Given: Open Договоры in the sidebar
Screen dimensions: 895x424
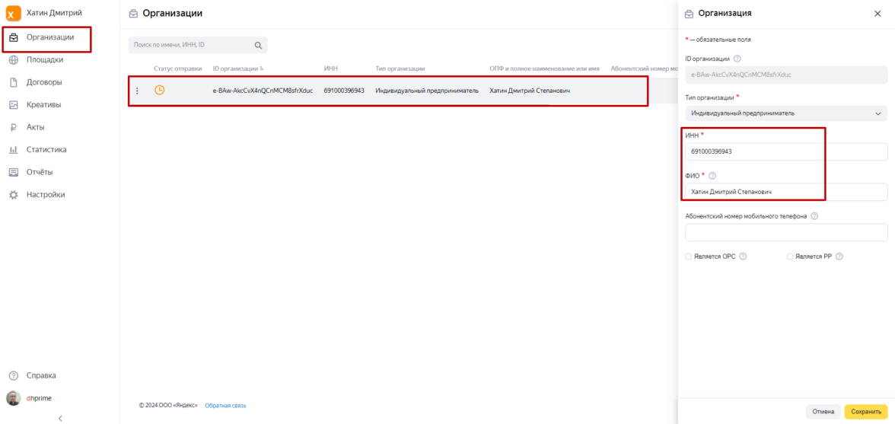Looking at the screenshot, I should click(44, 82).
